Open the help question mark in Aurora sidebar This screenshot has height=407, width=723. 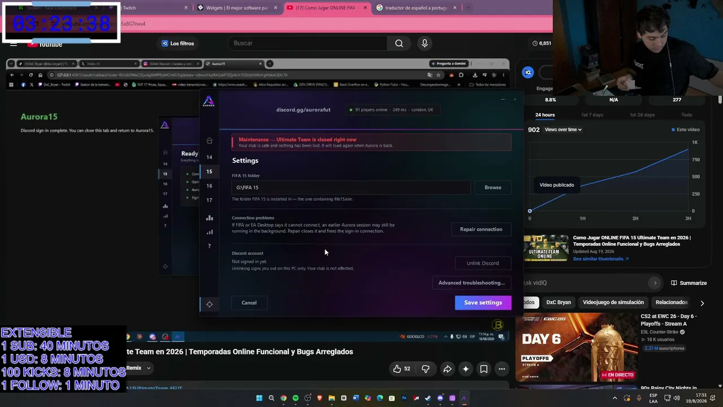(209, 246)
